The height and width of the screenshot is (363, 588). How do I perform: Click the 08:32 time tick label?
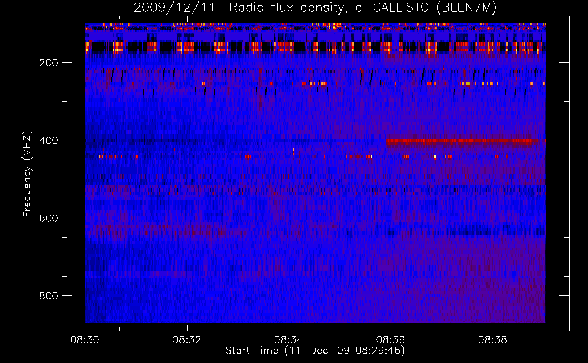187,340
